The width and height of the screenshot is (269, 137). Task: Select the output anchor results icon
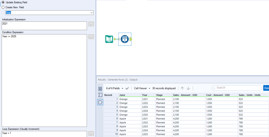pyautogui.click(x=100, y=102)
